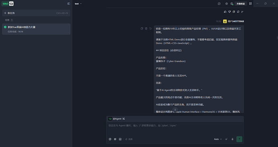Click the 任务完成 · 14:14 status text
Image resolution: width=278 pixels, height=147 pixels.
pos(15,32)
